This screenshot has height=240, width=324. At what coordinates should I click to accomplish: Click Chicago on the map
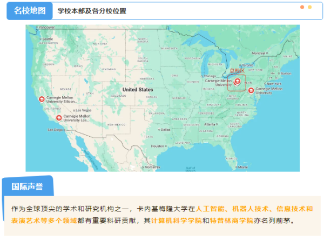click(x=210, y=76)
